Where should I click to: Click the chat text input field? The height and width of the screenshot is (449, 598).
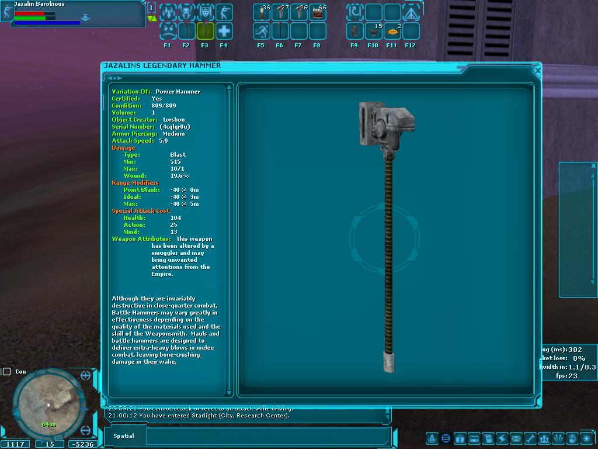click(267, 436)
